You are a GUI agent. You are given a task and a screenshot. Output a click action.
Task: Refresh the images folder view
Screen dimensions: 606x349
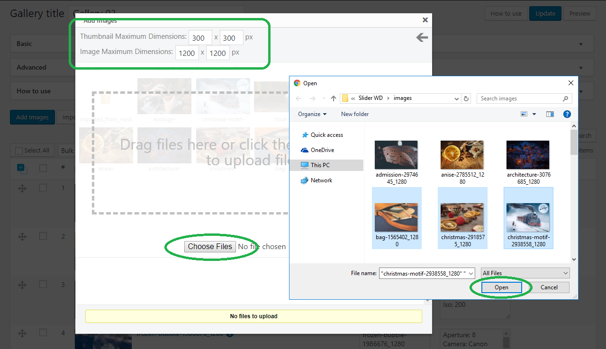(466, 98)
